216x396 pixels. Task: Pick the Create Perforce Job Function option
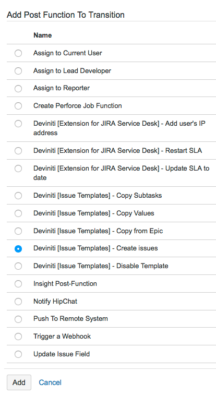[18, 106]
